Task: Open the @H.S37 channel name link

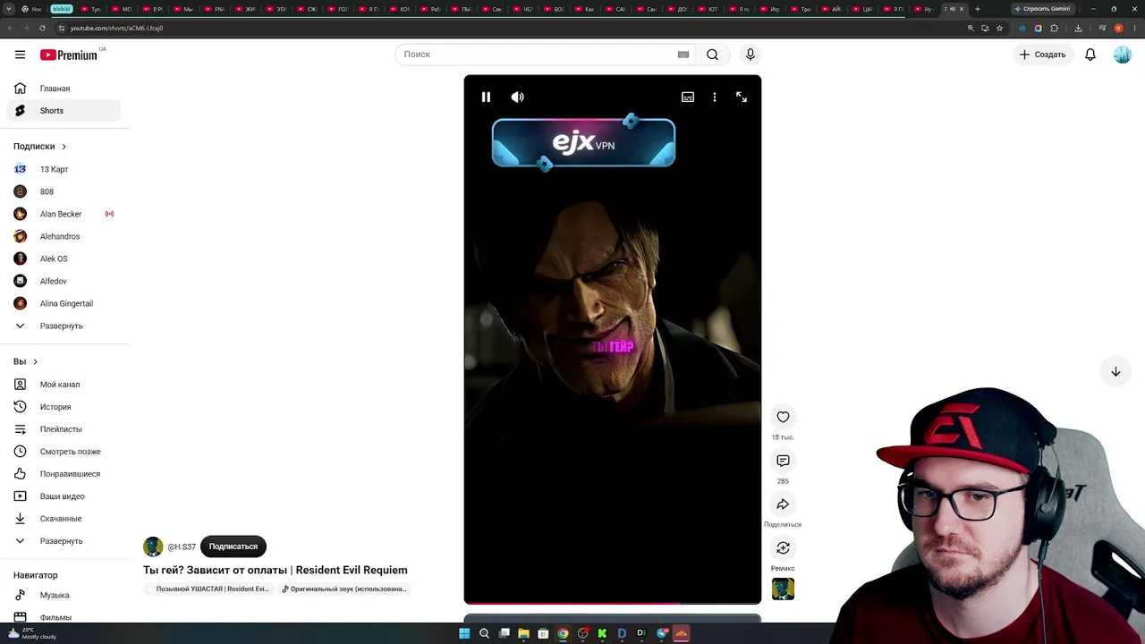Action: click(x=182, y=547)
